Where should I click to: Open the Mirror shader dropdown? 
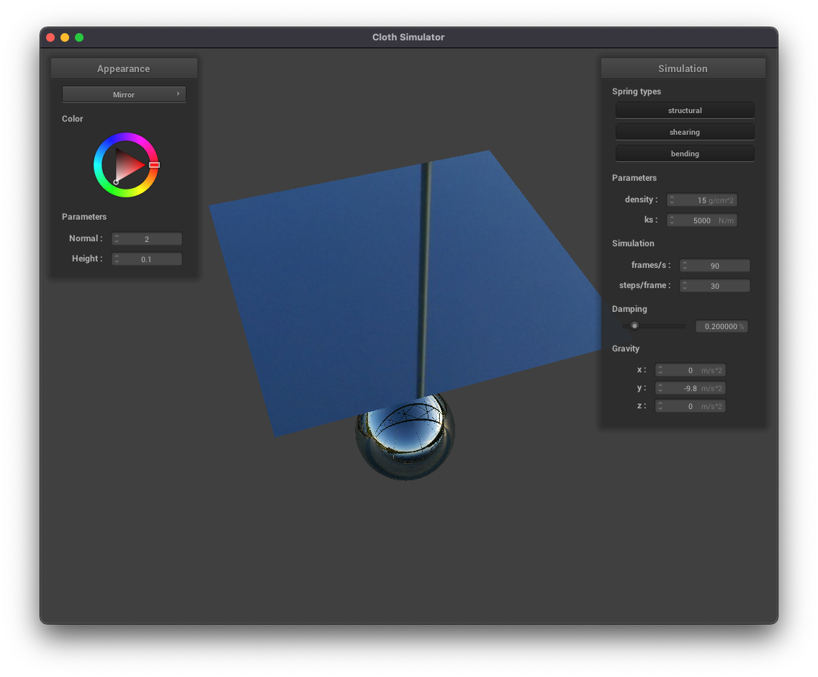pos(124,94)
